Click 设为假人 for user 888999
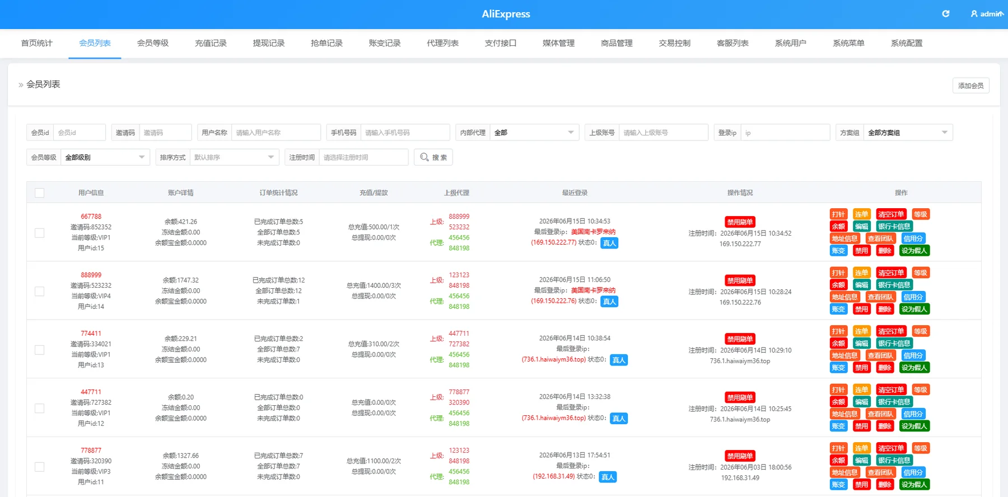Viewport: 1008px width, 497px height. coord(914,309)
